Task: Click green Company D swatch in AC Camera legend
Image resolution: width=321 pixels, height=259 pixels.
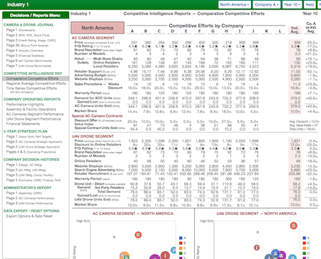Action: click(180, 253)
